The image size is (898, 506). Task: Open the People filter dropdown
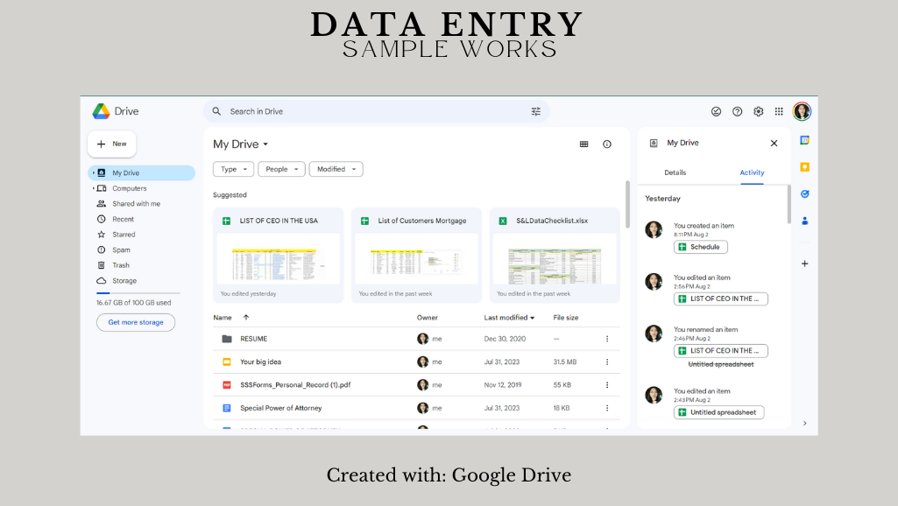[x=282, y=170]
